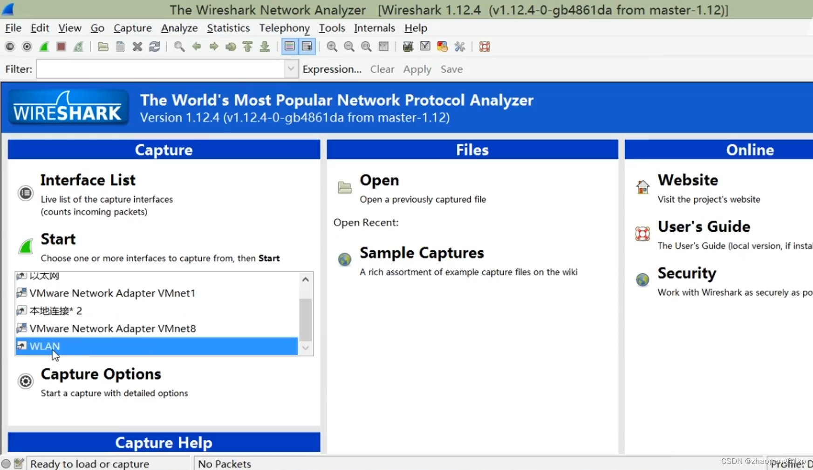Open Capture Options link
Viewport: 813px width, 470px height.
pyautogui.click(x=101, y=374)
